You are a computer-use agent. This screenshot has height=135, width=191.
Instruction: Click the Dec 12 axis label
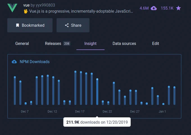(x=52, y=111)
